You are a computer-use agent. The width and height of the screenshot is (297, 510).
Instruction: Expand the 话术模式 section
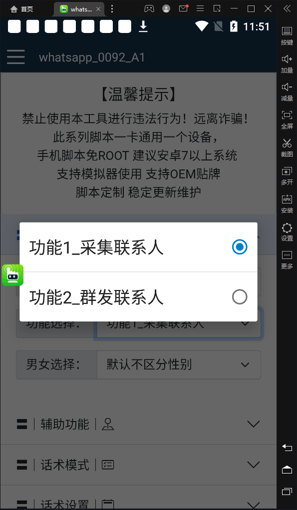[139, 465]
